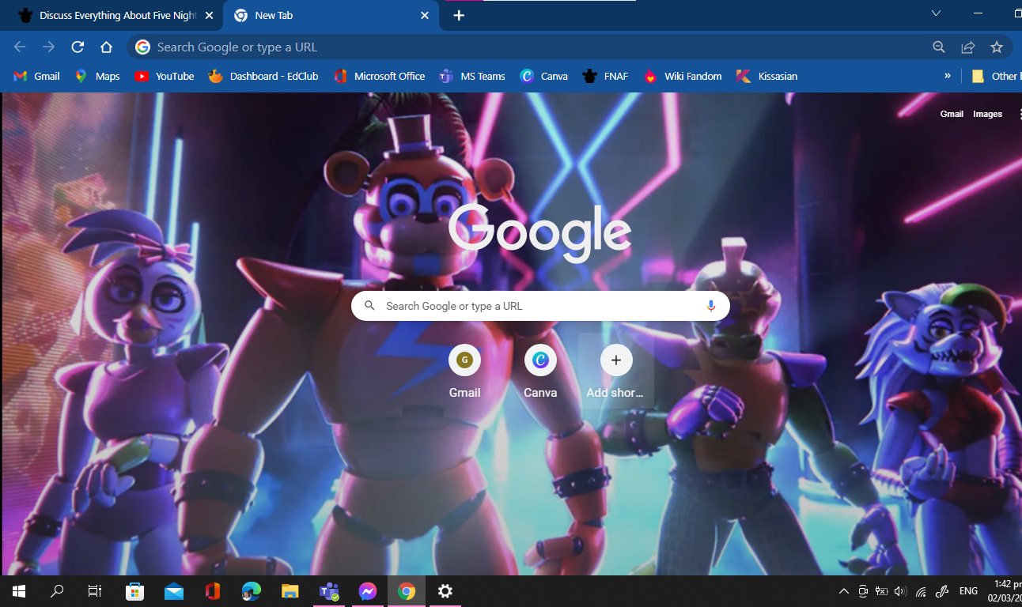
Task: Open Wi-Fi network settings in tray
Action: (921, 591)
